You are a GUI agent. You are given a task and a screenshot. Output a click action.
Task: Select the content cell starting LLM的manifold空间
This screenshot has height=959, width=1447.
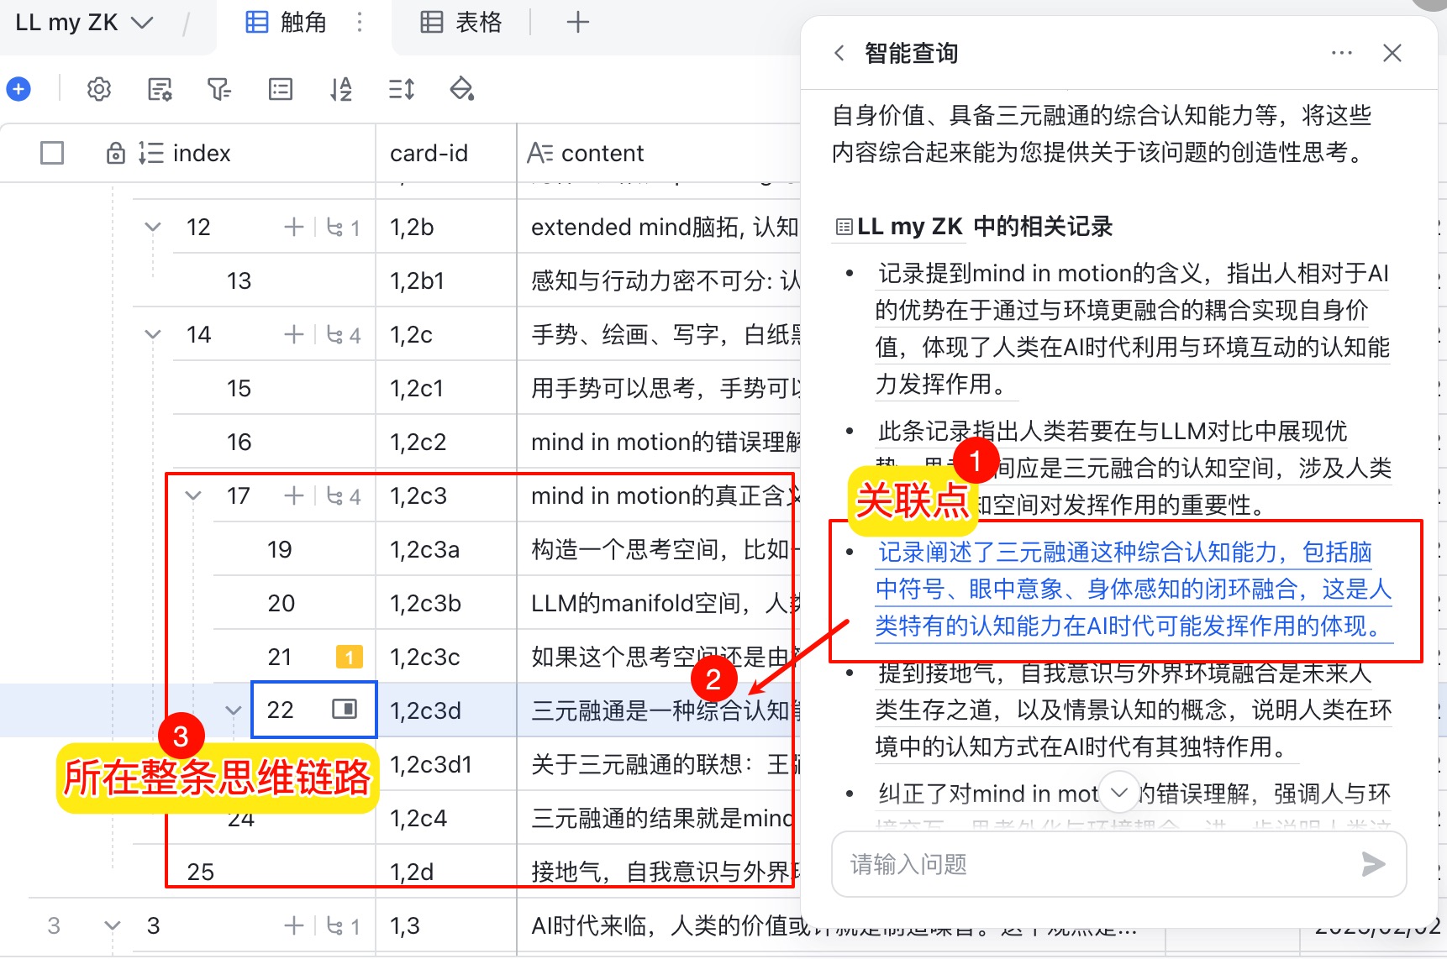(x=660, y=603)
